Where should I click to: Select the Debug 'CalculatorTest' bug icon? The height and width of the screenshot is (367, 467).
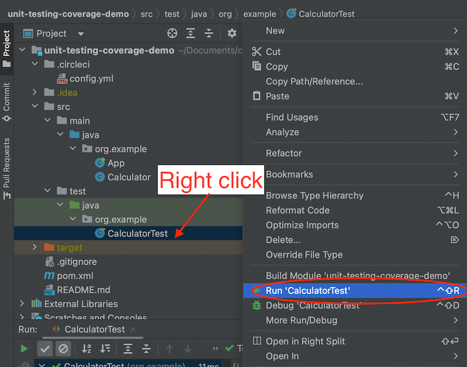tap(257, 305)
